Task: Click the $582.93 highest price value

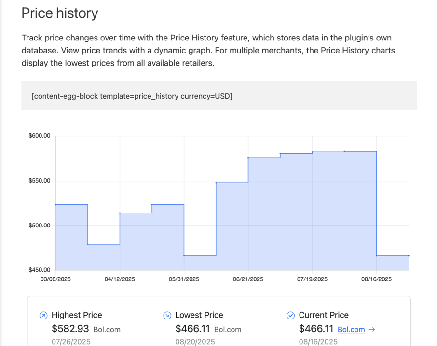Action: coord(70,329)
